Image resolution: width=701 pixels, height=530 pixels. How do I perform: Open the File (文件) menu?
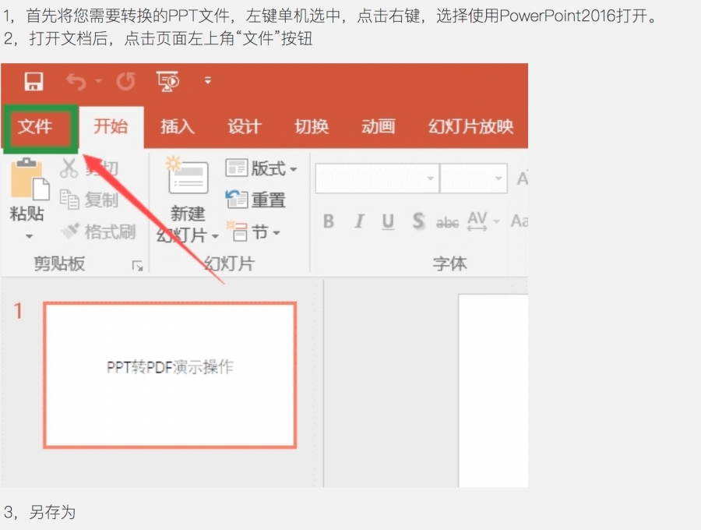tap(36, 127)
